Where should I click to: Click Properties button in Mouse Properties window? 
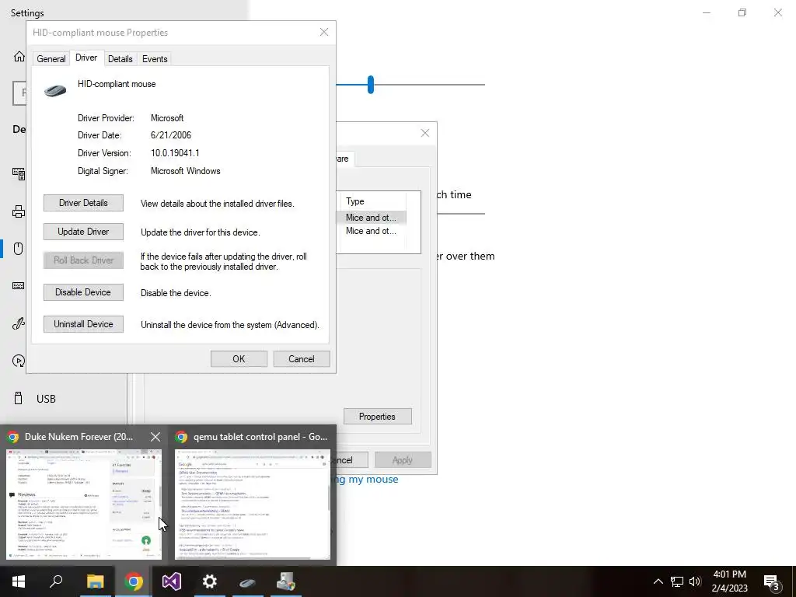(x=377, y=417)
